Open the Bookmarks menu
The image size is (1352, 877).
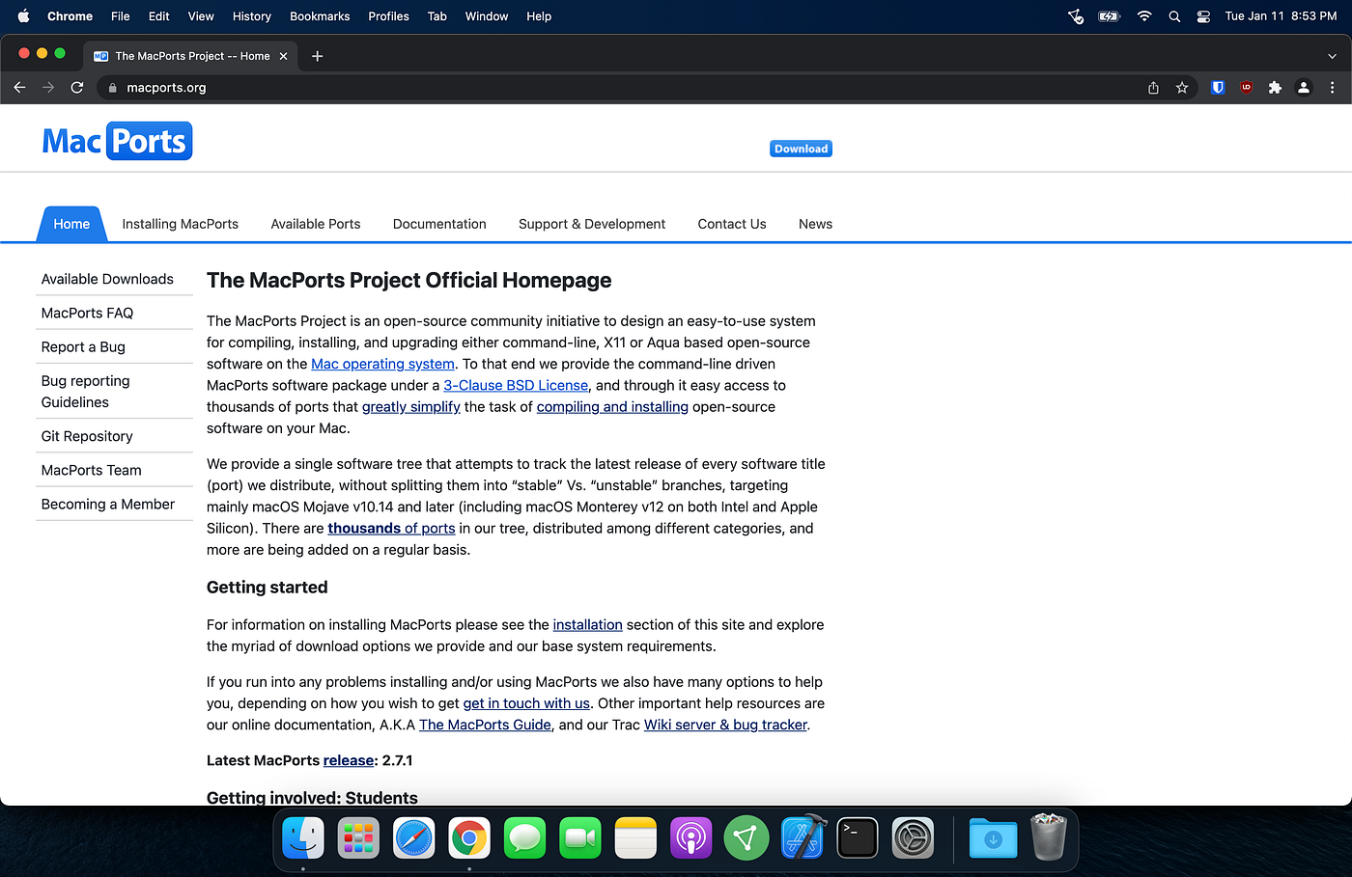pos(320,16)
